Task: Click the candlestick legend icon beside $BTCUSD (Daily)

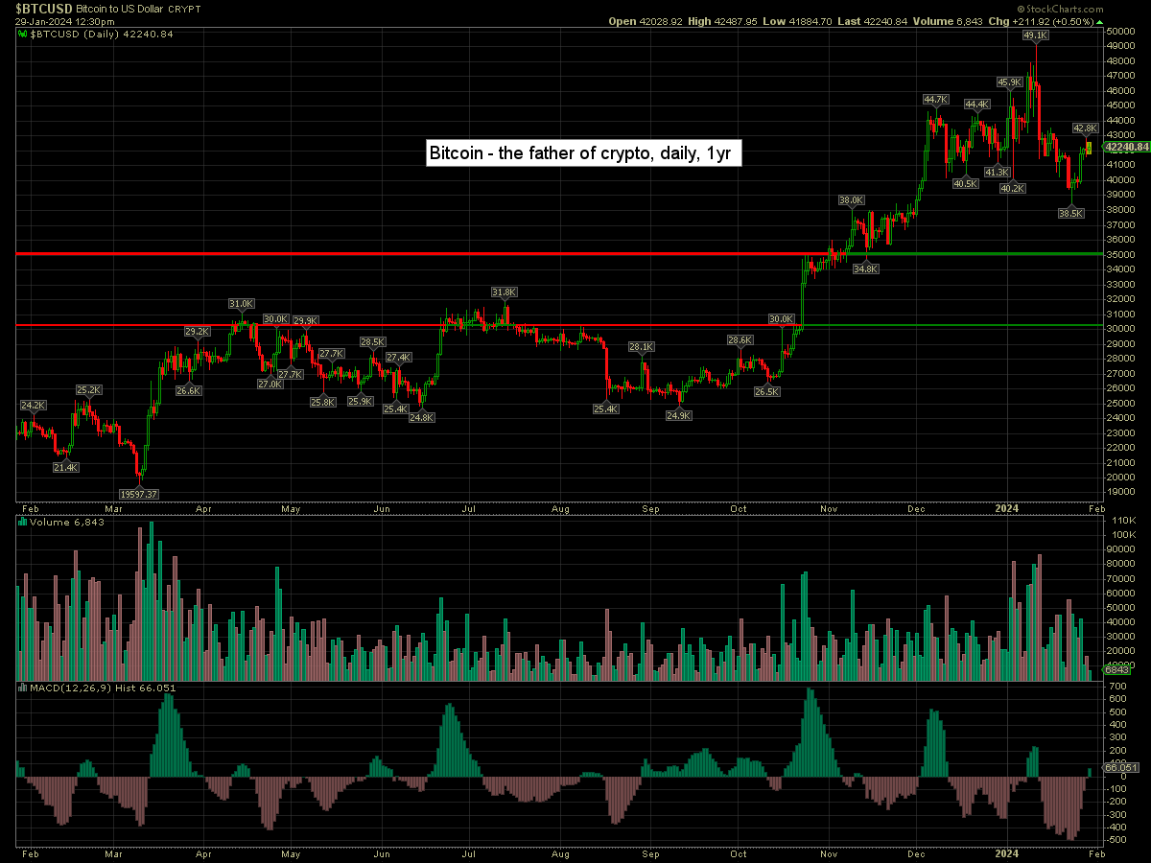Action: (x=24, y=34)
